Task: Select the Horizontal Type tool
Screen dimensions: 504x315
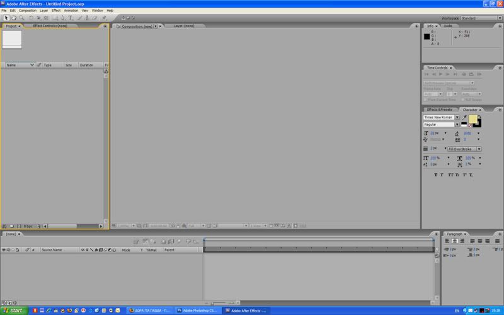Action: (71, 18)
